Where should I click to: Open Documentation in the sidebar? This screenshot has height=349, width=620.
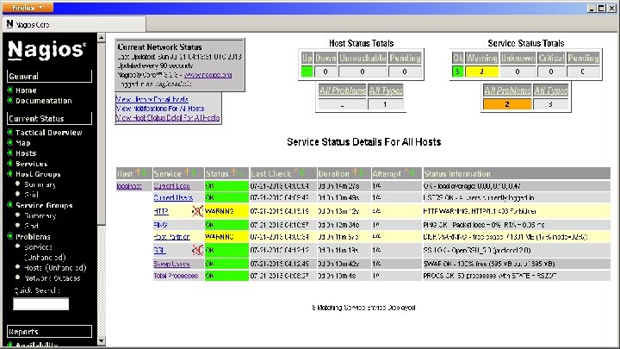click(x=44, y=101)
